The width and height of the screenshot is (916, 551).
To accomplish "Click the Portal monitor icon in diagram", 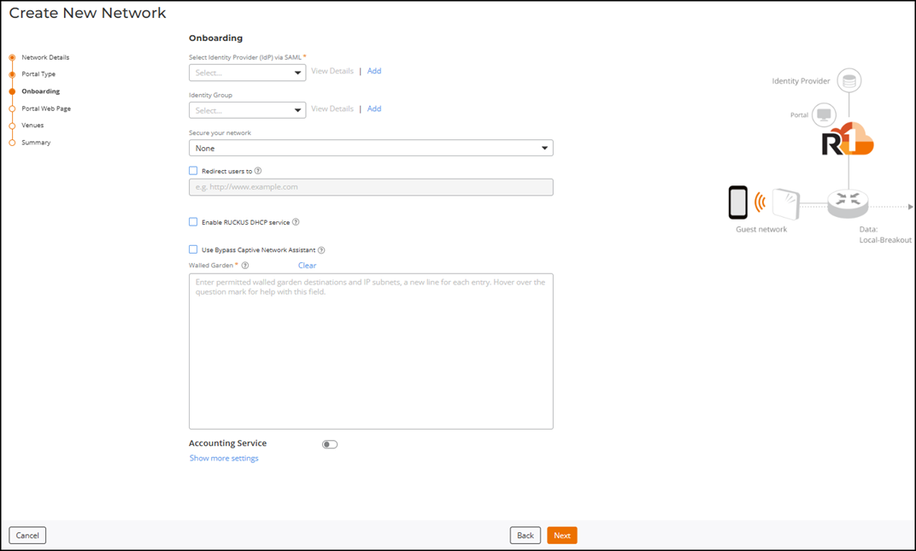I will tap(824, 114).
